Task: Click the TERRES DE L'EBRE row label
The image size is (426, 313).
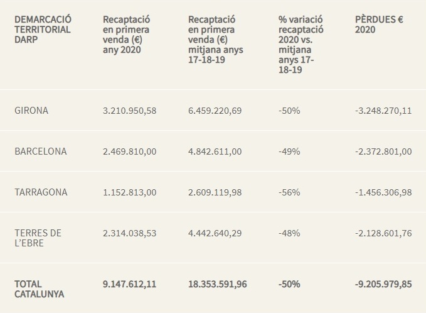Action: click(38, 238)
